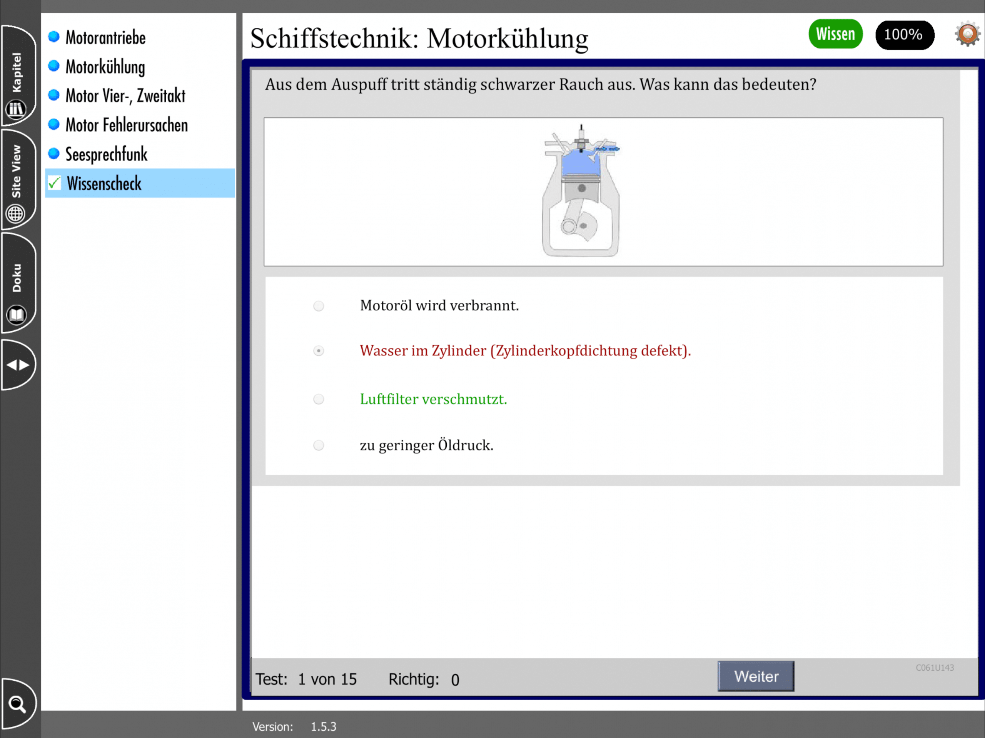Open Motor Fehlerursachen chapter
Image resolution: width=985 pixels, height=738 pixels.
point(127,125)
